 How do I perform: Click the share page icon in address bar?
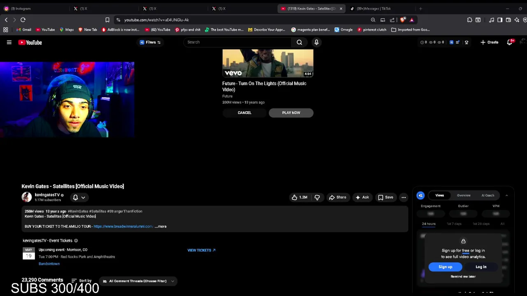coord(392,20)
